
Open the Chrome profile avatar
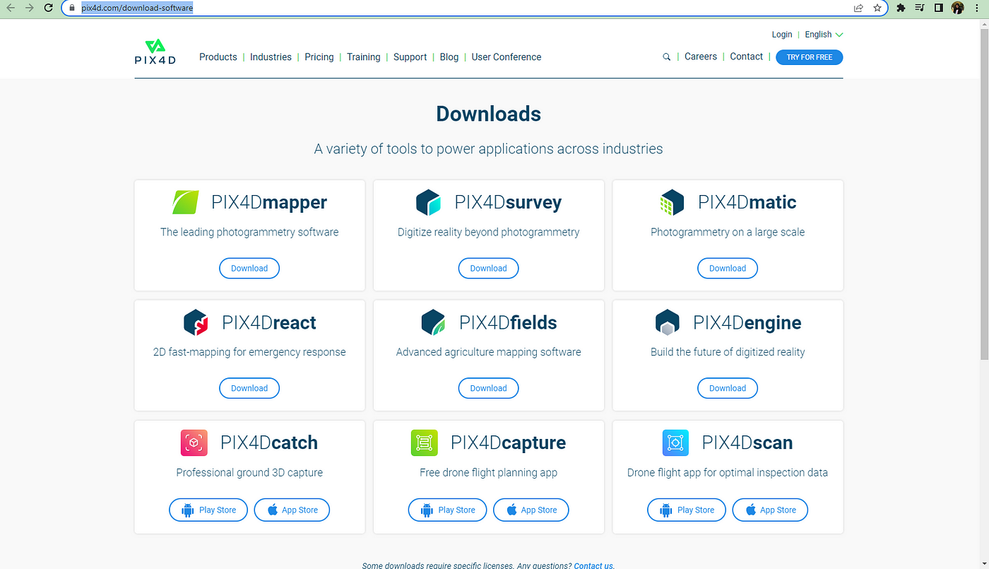pyautogui.click(x=958, y=8)
